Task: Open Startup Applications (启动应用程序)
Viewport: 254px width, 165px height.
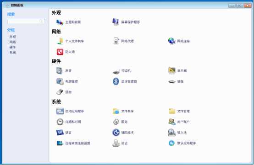Action: 70,111
